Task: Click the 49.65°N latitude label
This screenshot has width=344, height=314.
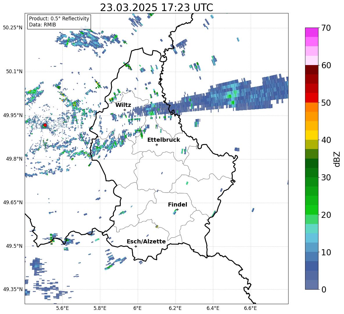Action: point(13,202)
